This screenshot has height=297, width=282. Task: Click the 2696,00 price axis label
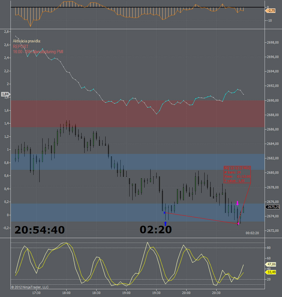click(x=273, y=57)
